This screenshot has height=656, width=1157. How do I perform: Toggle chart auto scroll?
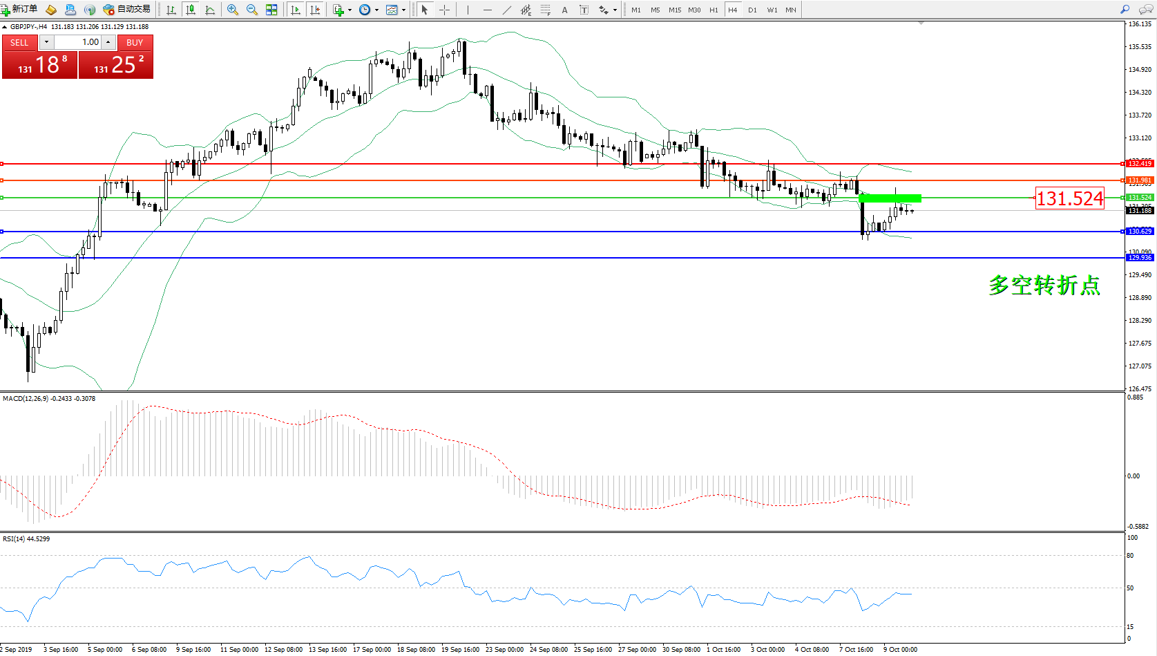click(x=296, y=10)
